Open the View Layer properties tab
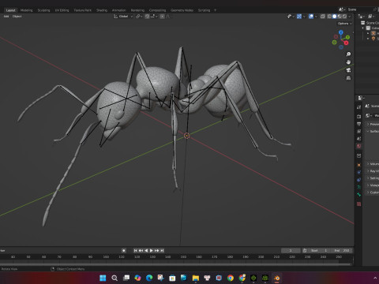The height and width of the screenshot is (284, 379). point(358,131)
